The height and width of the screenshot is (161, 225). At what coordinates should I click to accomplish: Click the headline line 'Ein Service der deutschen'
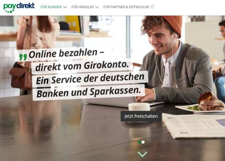pos(90,79)
